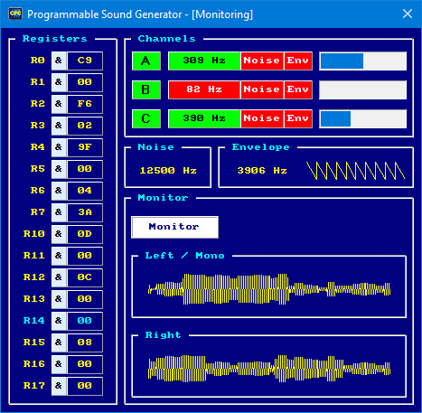Enable channel B 82 Hz tone
This screenshot has width=422, height=413.
pos(204,89)
